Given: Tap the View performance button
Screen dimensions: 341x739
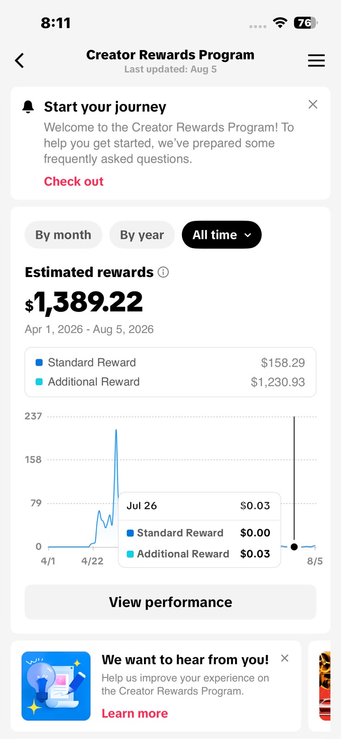Looking at the screenshot, I should pyautogui.click(x=170, y=602).
